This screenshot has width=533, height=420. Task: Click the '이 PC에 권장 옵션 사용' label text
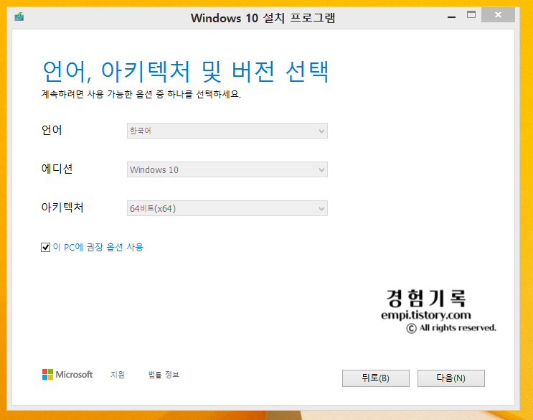[x=98, y=247]
